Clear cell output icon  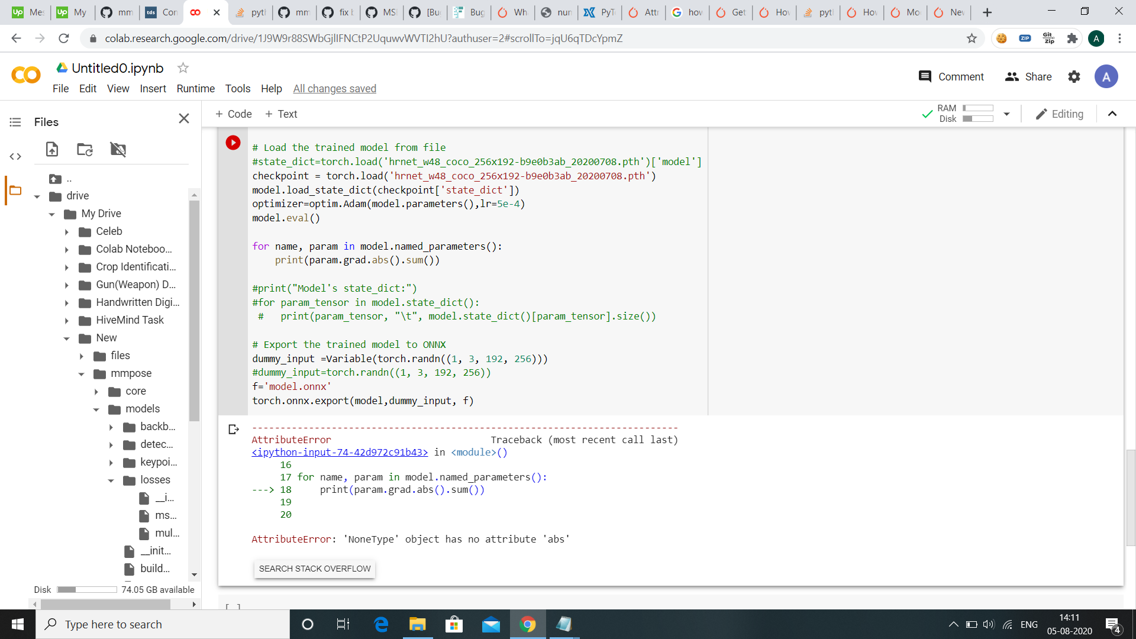coord(233,429)
